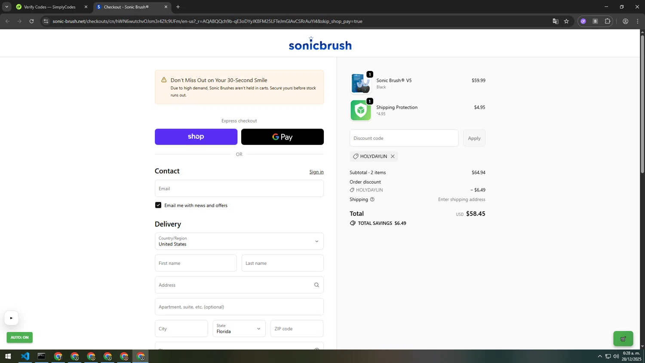Pay with the Shop Pay button
Image resolution: width=645 pixels, height=363 pixels.
coord(196,137)
